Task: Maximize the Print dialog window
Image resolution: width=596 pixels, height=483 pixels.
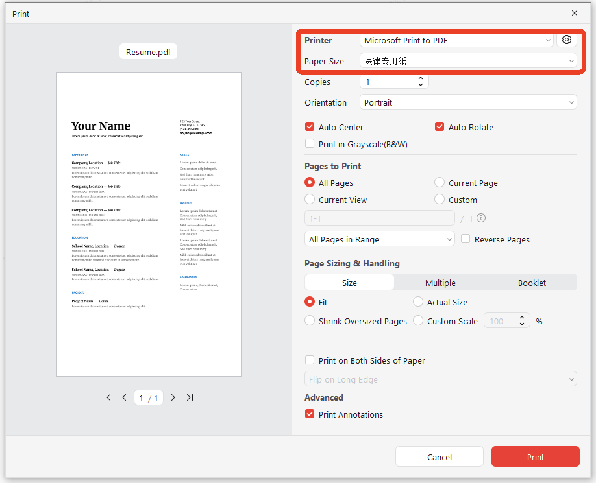Action: coord(550,13)
